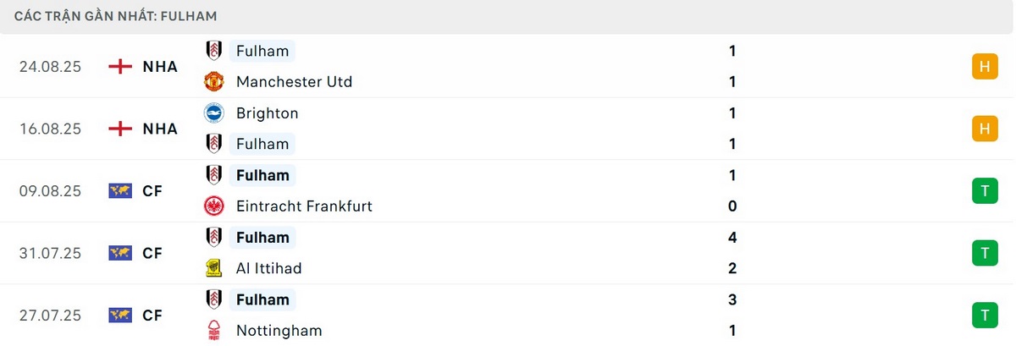
Task: Open the Al Ittihad team link
Action: click(x=268, y=268)
